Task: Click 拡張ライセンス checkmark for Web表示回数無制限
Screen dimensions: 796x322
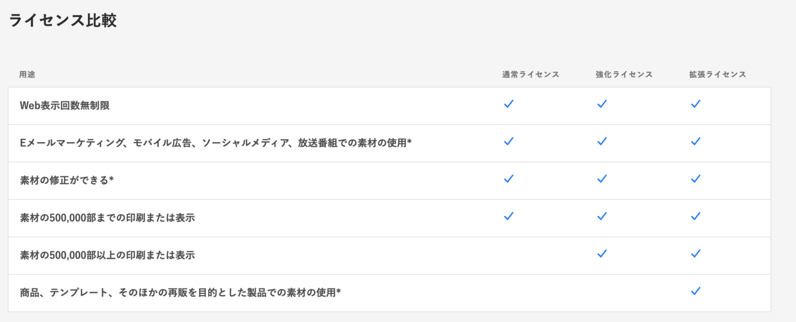Action: pos(695,104)
